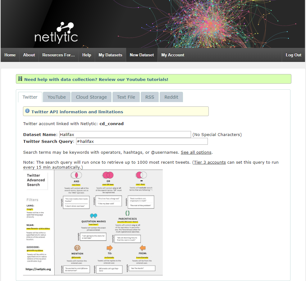The width and height of the screenshot is (306, 281).
Task: Open the About page
Action: pyautogui.click(x=29, y=55)
